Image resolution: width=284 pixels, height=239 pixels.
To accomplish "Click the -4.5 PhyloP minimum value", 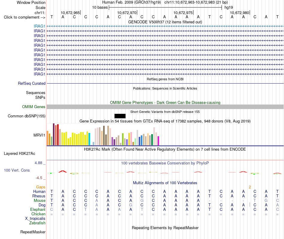I will (x=39, y=178).
